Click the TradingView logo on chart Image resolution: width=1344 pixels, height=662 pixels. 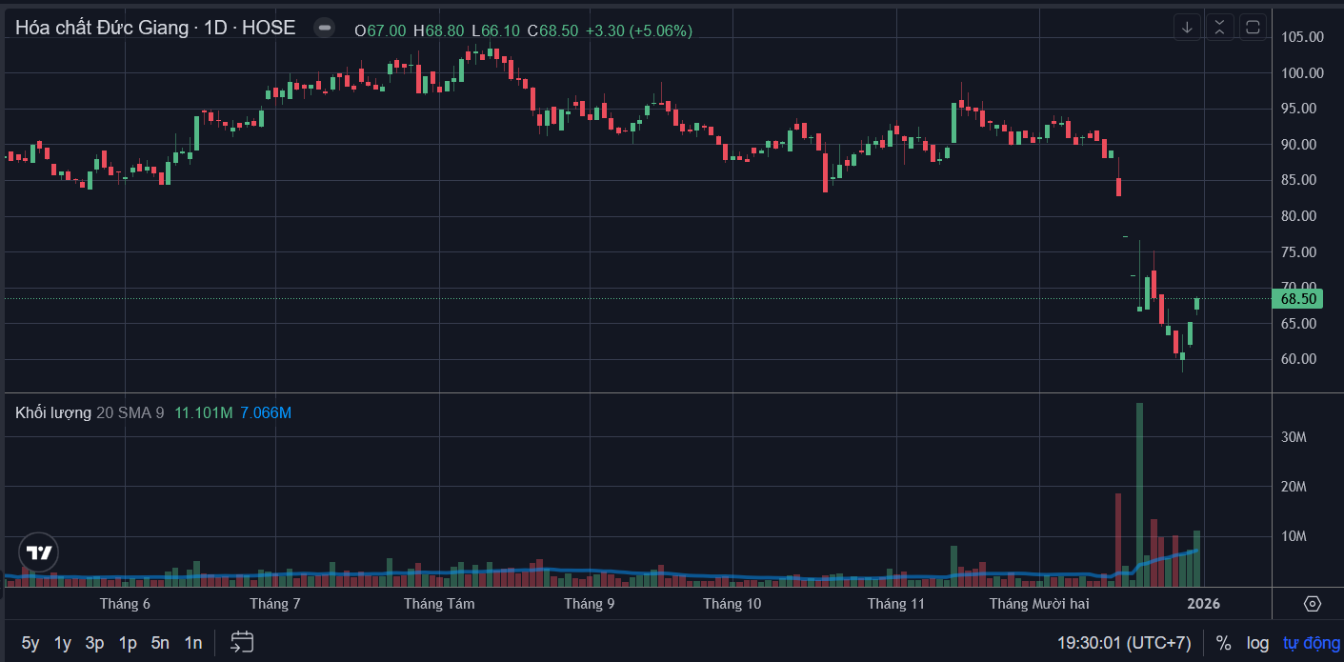pyautogui.click(x=39, y=552)
